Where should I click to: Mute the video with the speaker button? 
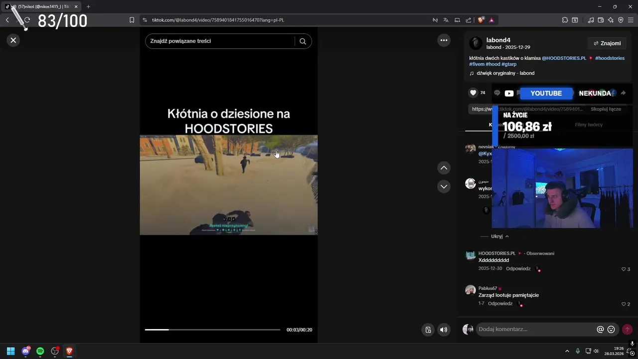point(444,330)
